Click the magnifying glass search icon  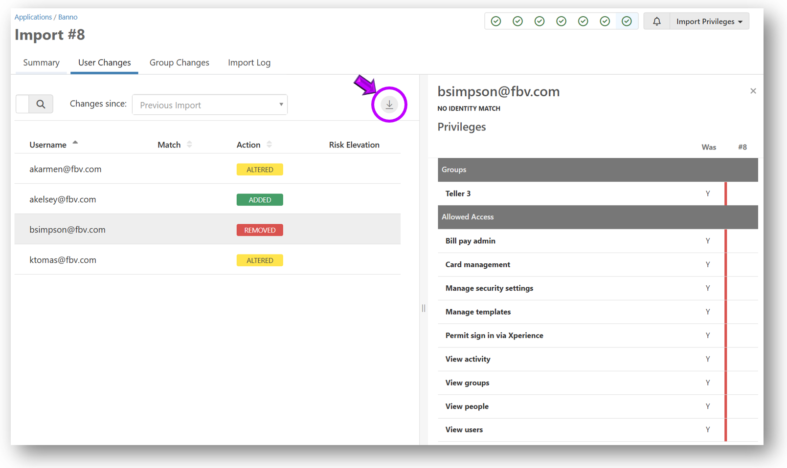[41, 104]
